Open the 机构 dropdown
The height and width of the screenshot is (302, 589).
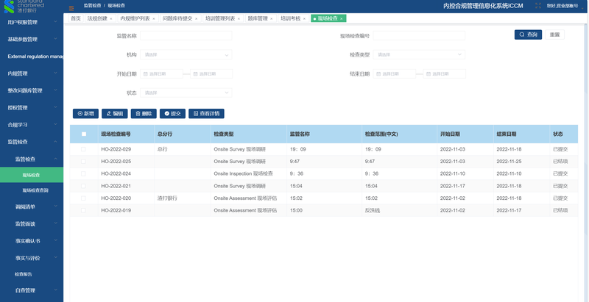click(x=186, y=54)
